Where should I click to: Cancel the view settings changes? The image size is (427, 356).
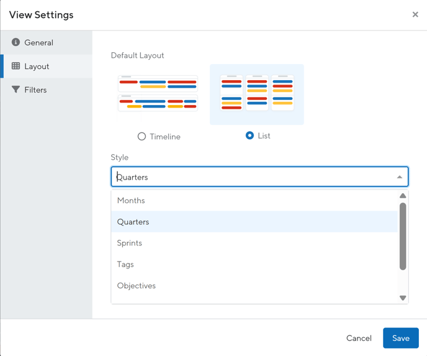click(359, 338)
